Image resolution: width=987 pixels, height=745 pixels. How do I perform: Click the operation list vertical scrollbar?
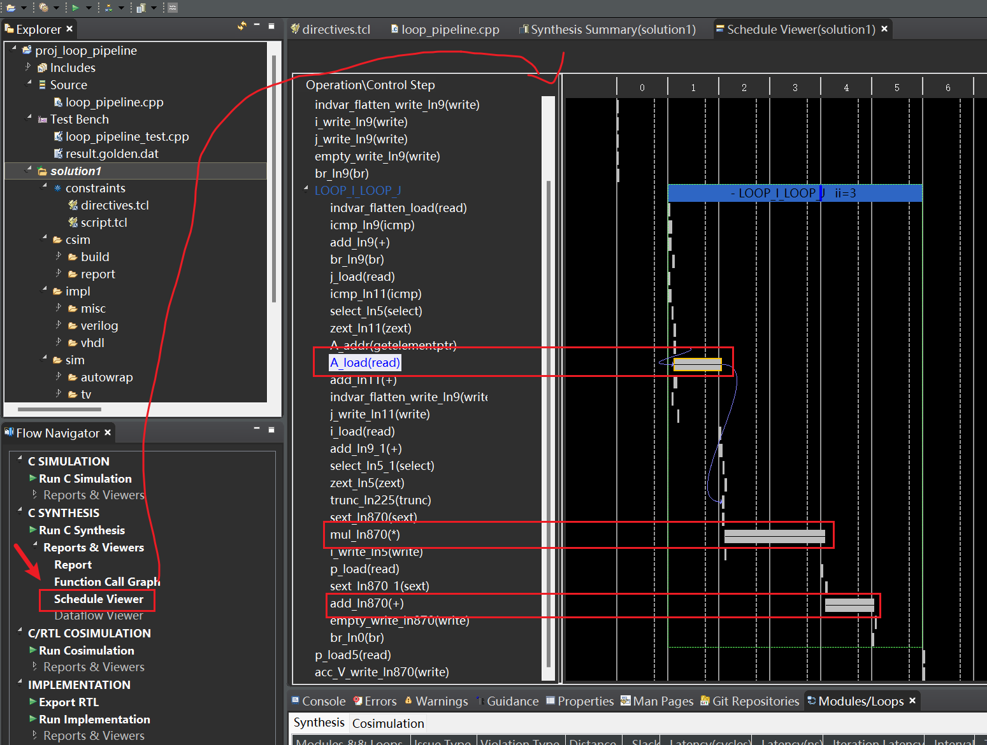point(548,423)
